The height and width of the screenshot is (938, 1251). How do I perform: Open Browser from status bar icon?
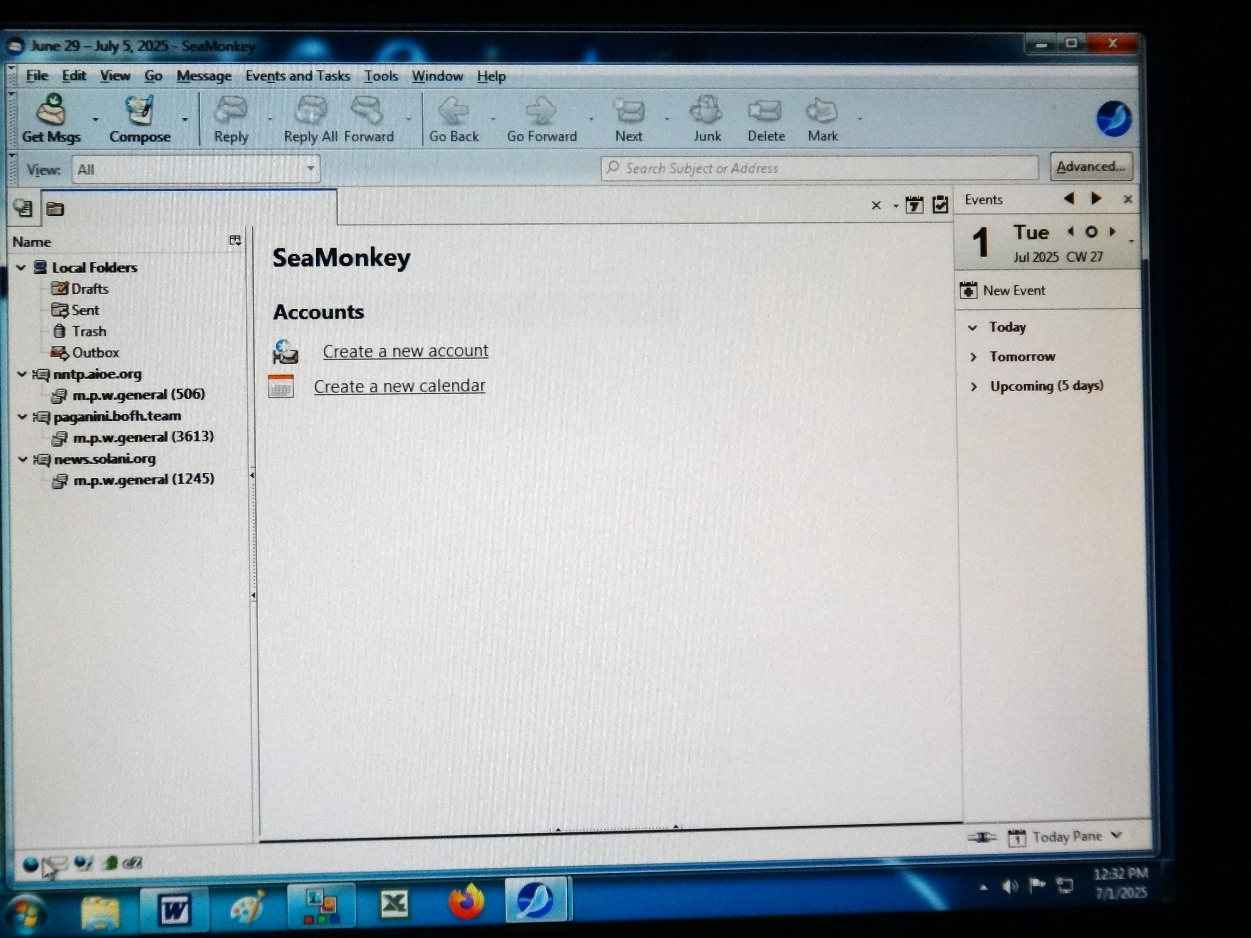(x=30, y=864)
